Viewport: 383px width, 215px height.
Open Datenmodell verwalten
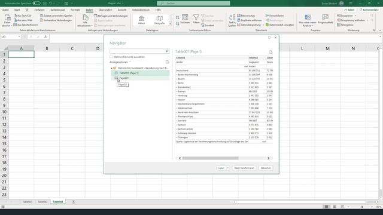279,24
